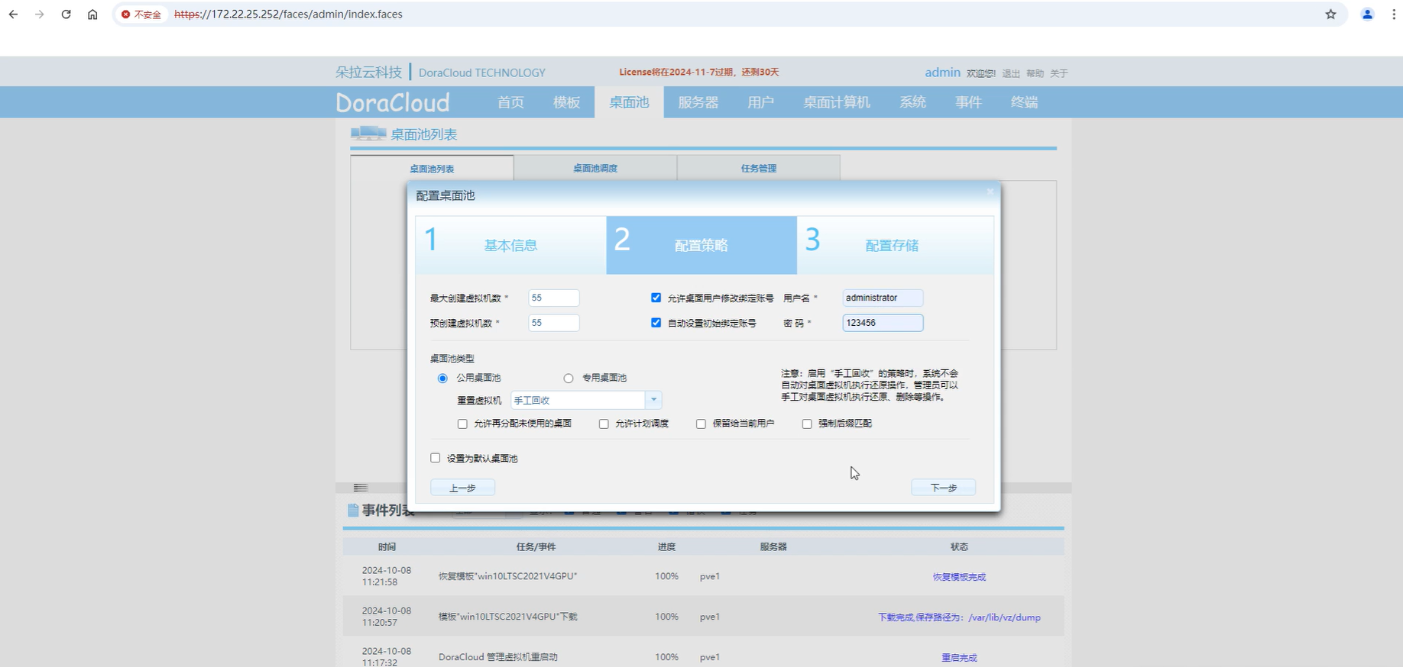
Task: Open 终端 nav menu
Action: (x=1024, y=102)
